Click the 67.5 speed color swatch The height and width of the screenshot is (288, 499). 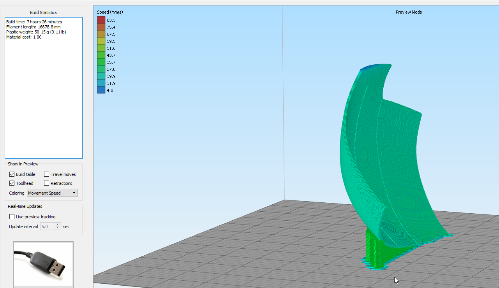coord(101,34)
